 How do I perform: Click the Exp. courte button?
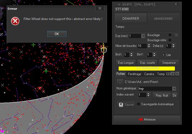click(147, 63)
